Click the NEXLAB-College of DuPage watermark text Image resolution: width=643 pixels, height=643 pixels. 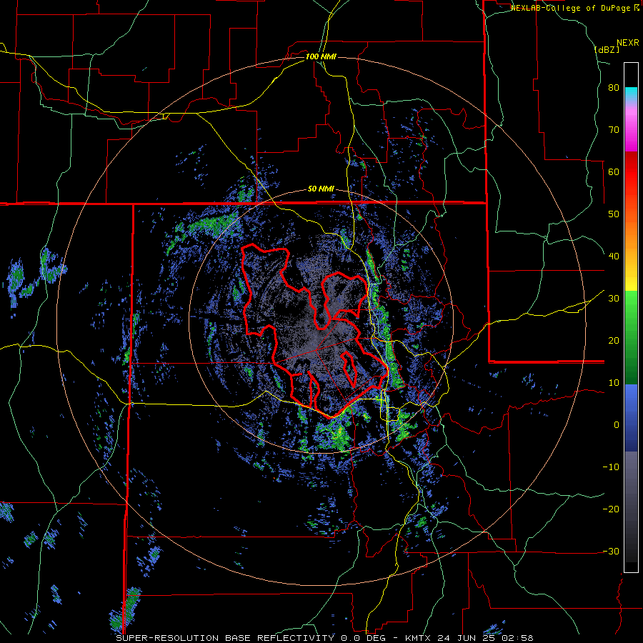[x=574, y=8]
